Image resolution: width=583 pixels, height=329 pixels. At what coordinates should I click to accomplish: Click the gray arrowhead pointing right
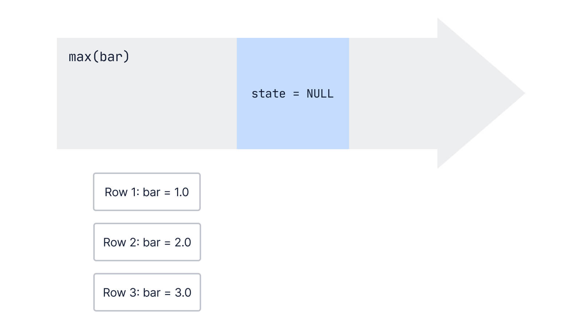click(x=477, y=93)
